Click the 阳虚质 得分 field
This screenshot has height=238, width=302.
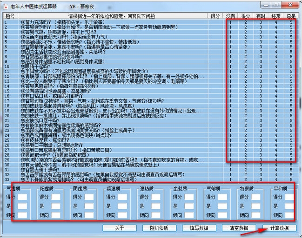point(56,197)
